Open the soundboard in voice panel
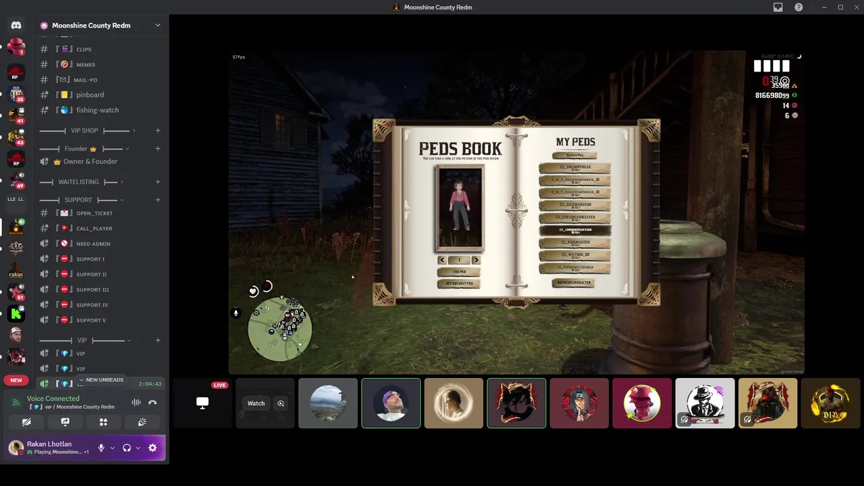 (142, 422)
